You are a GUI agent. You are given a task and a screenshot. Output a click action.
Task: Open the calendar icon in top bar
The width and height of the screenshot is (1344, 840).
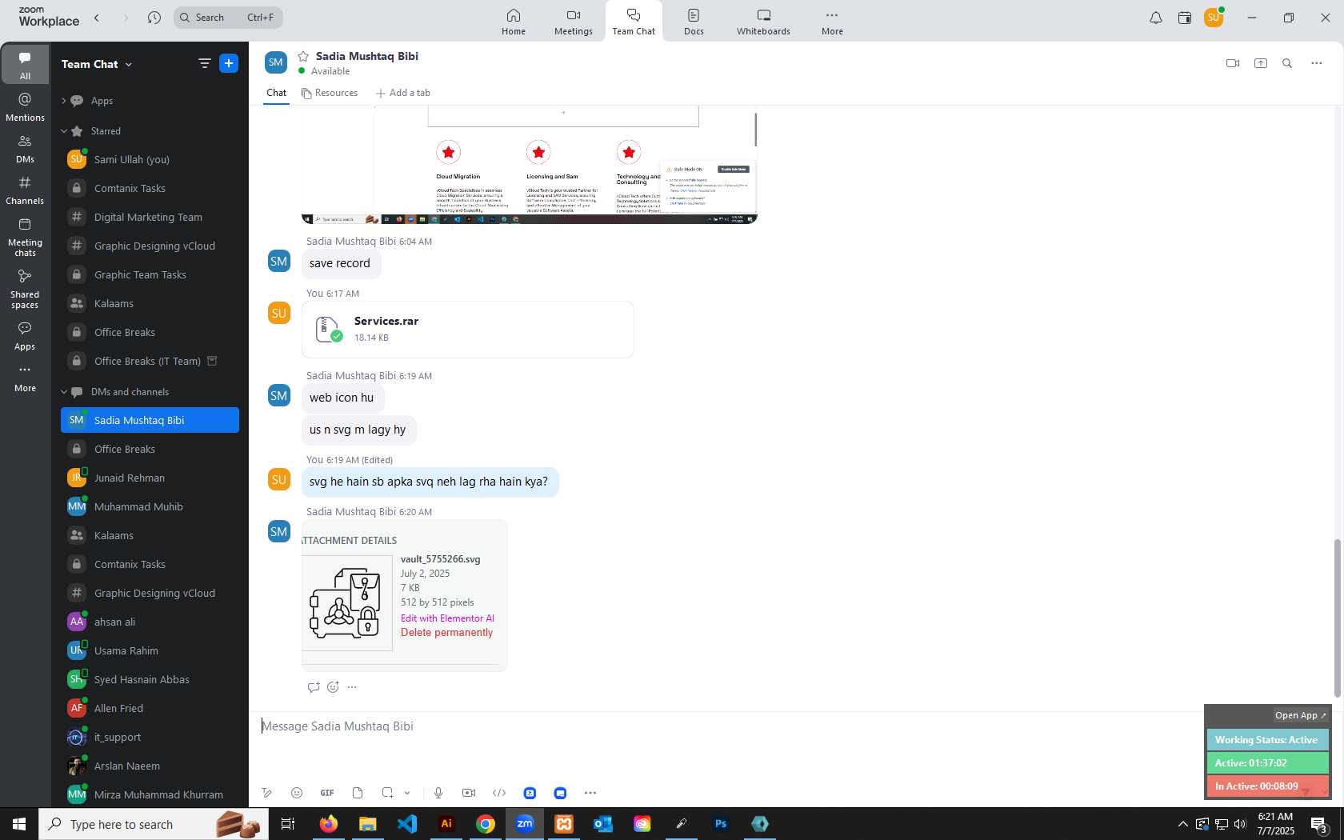tap(1185, 18)
